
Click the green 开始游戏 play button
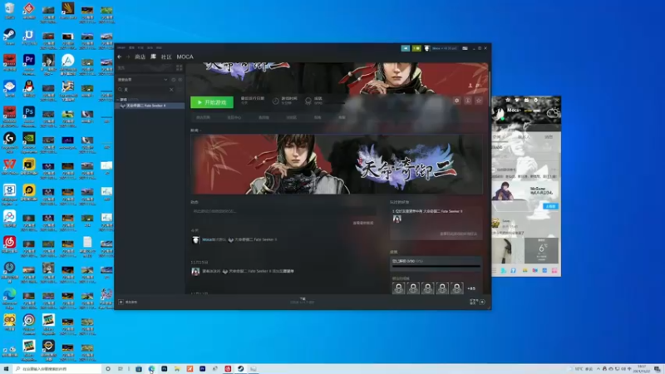pos(212,102)
